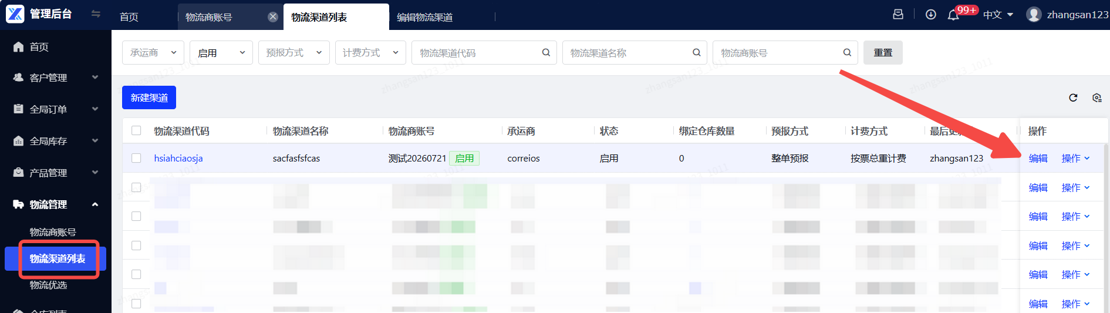1110x313 pixels.
Task: Click 编辑 in the hsiahciaosja row
Action: [x=1038, y=158]
